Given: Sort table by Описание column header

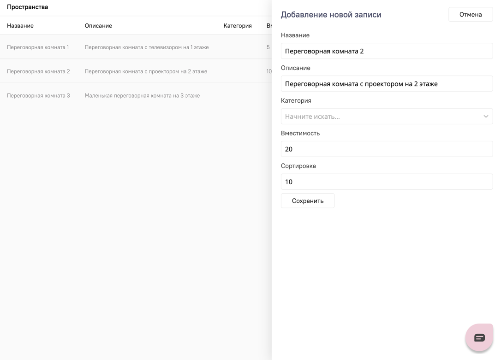Looking at the screenshot, I should click(x=98, y=26).
